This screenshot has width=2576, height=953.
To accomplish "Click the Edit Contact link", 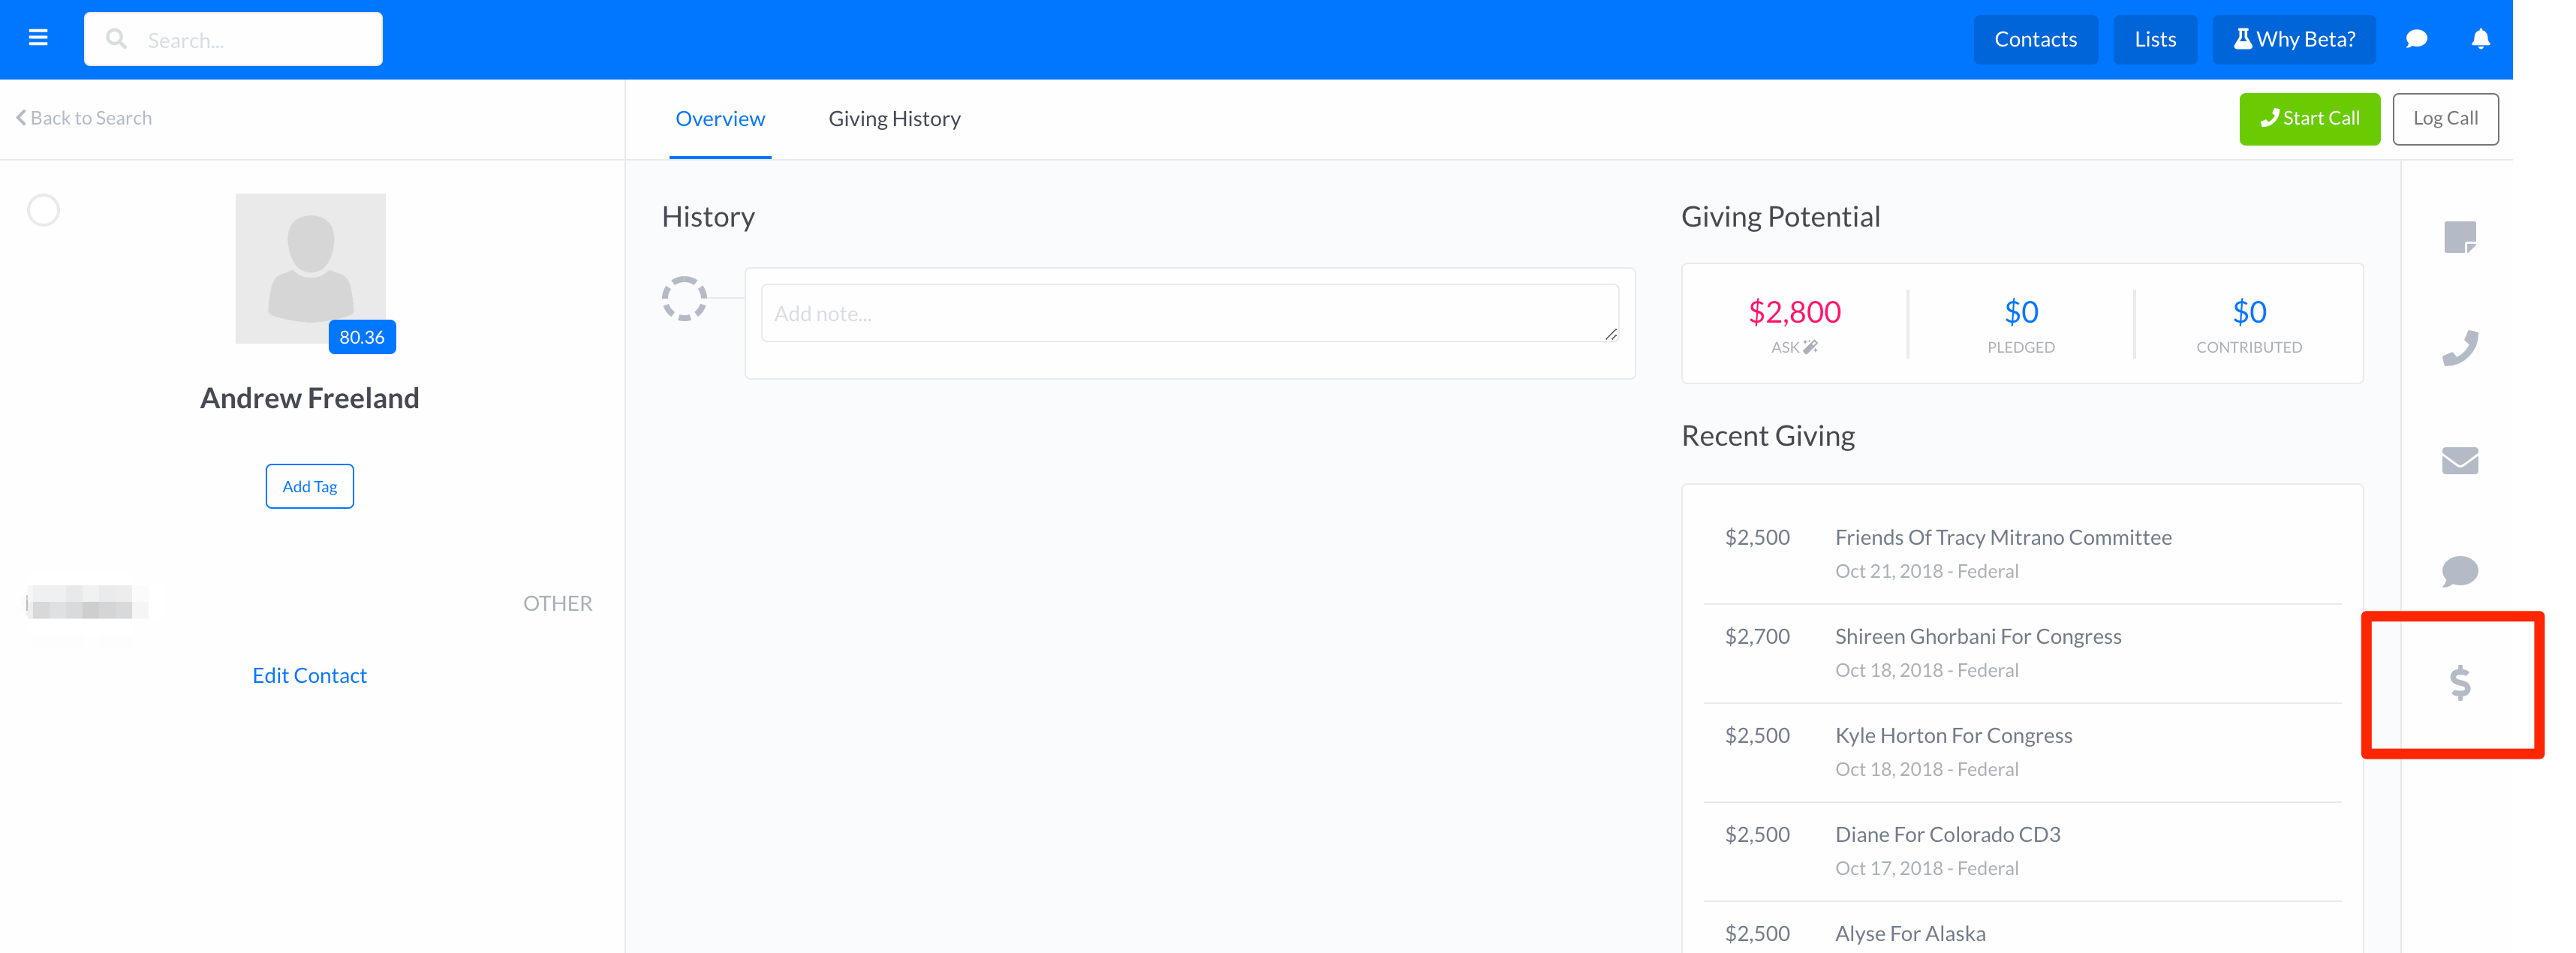I will (x=309, y=675).
